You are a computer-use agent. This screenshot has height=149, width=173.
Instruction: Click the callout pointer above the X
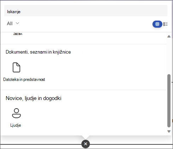(x=86, y=137)
